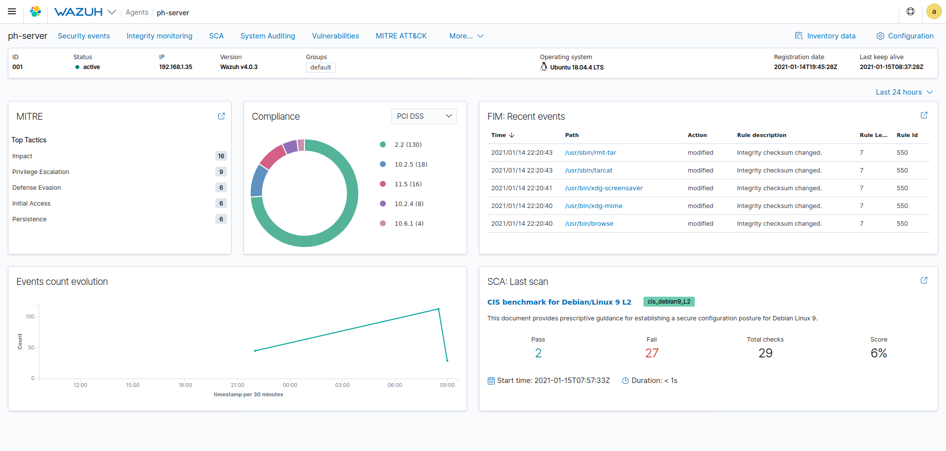Viewport: 946px width, 451px height.
Task: Click the blue 10.2.5 legend swatch
Action: 383,164
